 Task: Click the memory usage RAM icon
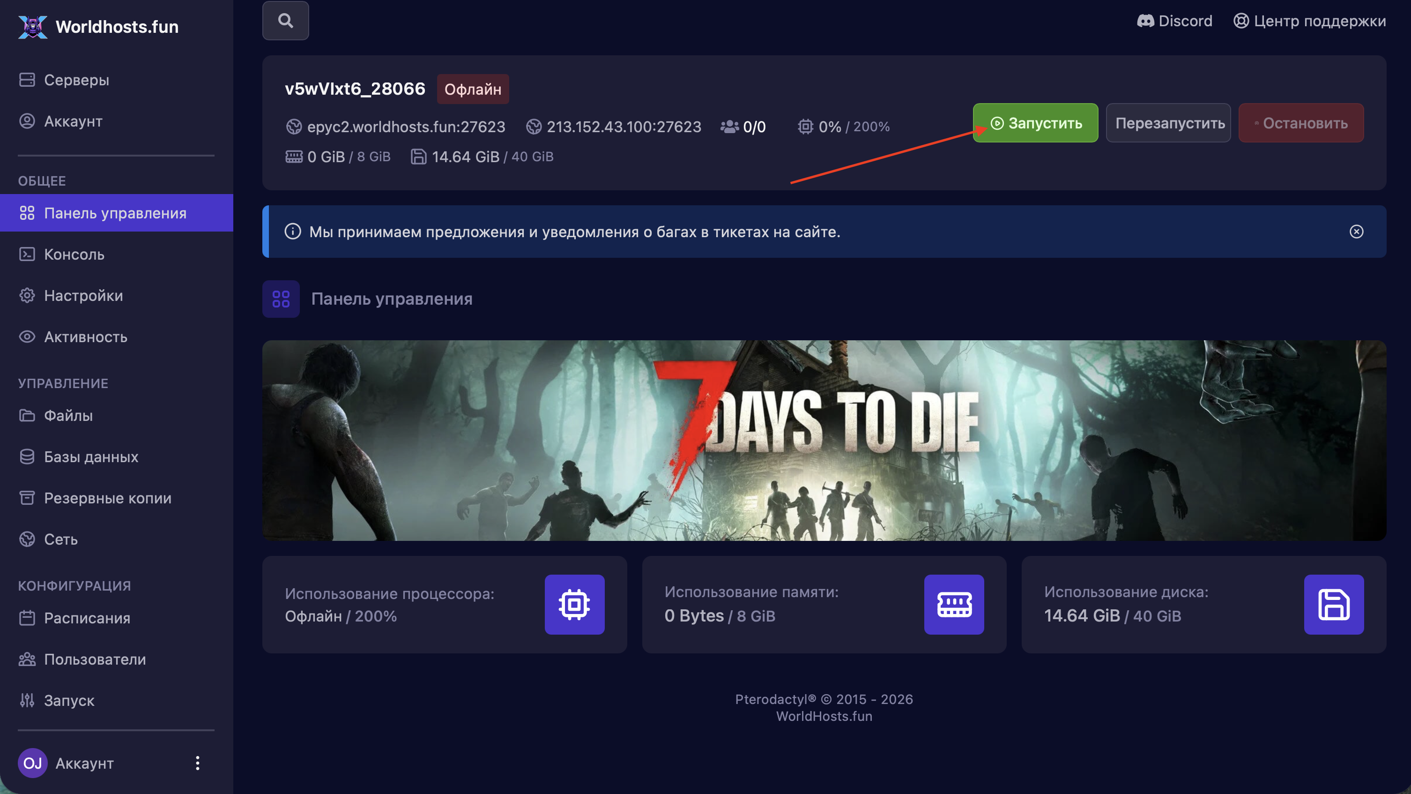[954, 604]
